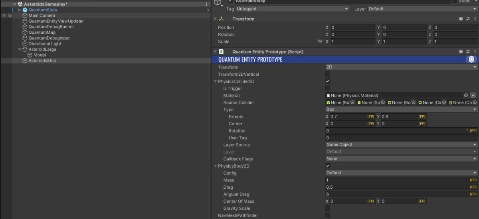Collapse the AsteroidsGameplay scene foldout
The height and width of the screenshot is (219, 479).
click(x=15, y=4)
